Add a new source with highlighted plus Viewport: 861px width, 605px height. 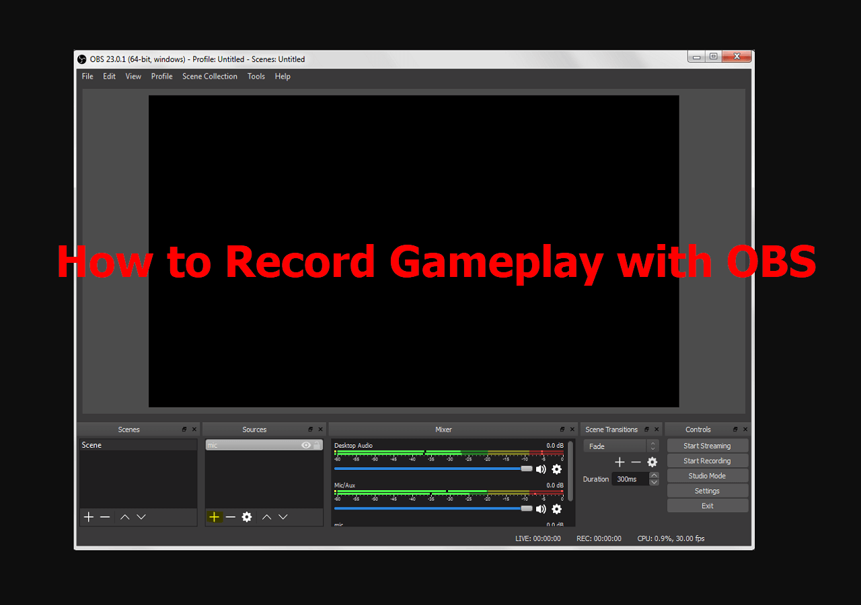[x=215, y=517]
